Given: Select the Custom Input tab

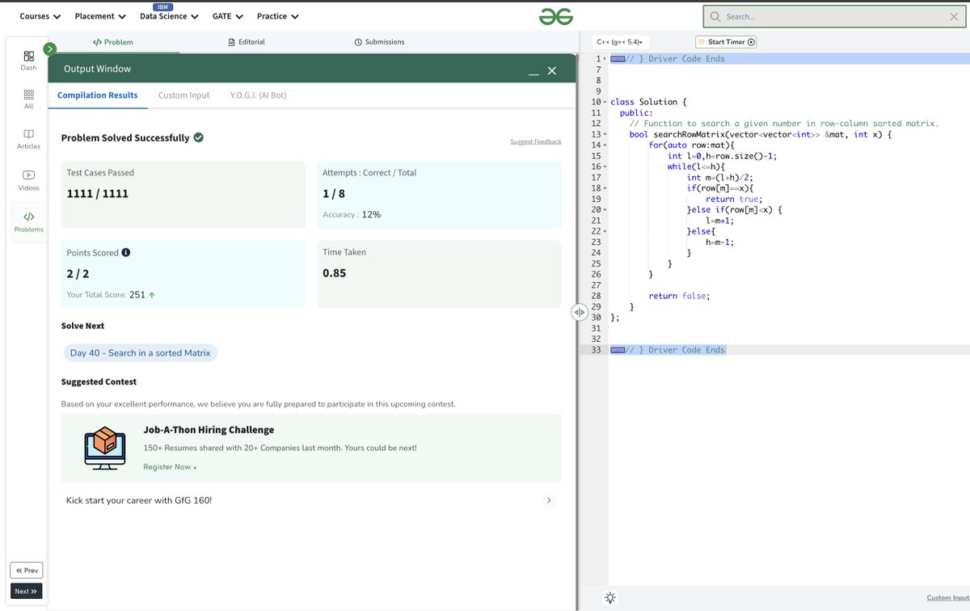Looking at the screenshot, I should pyautogui.click(x=183, y=95).
